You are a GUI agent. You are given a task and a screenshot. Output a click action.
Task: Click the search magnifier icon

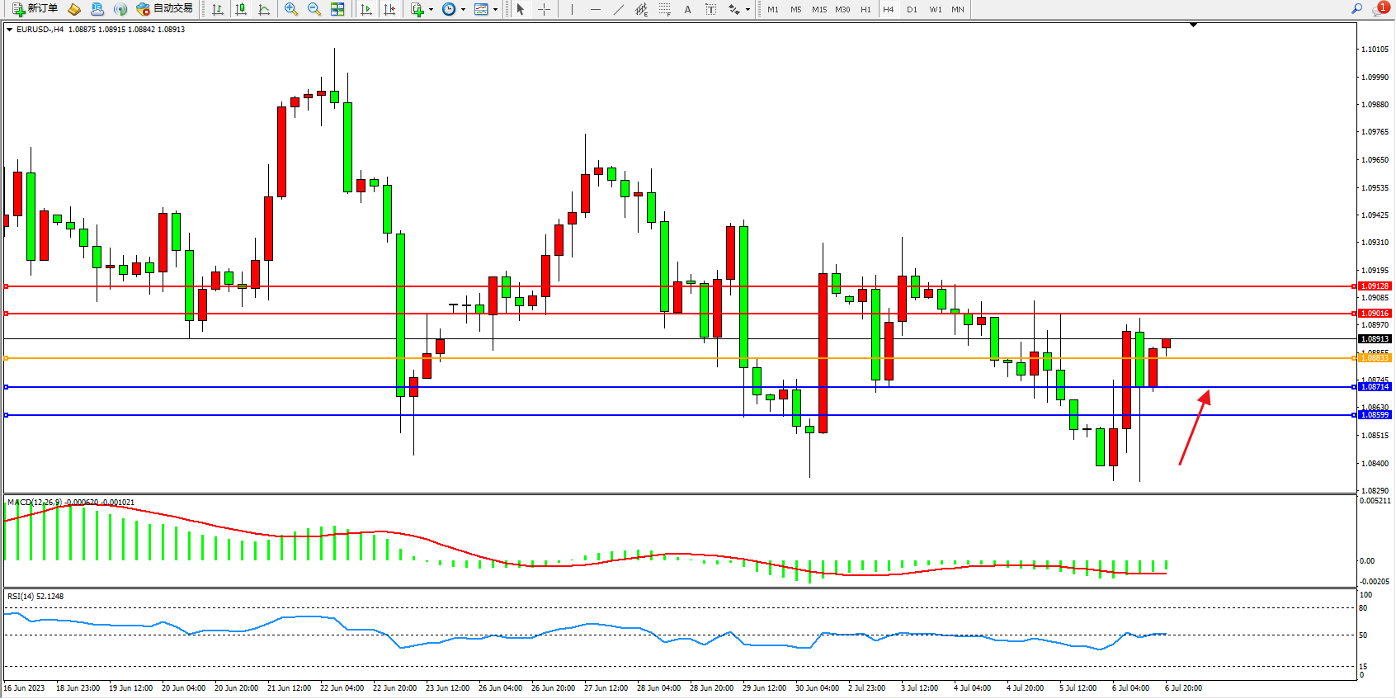pyautogui.click(x=1356, y=9)
